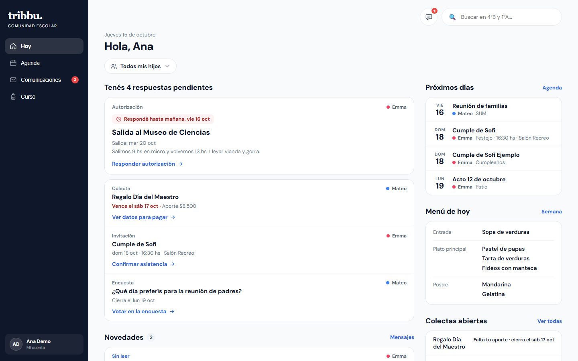Click arrow next to Confirmar asistencia
The image size is (578, 361).
173,264
